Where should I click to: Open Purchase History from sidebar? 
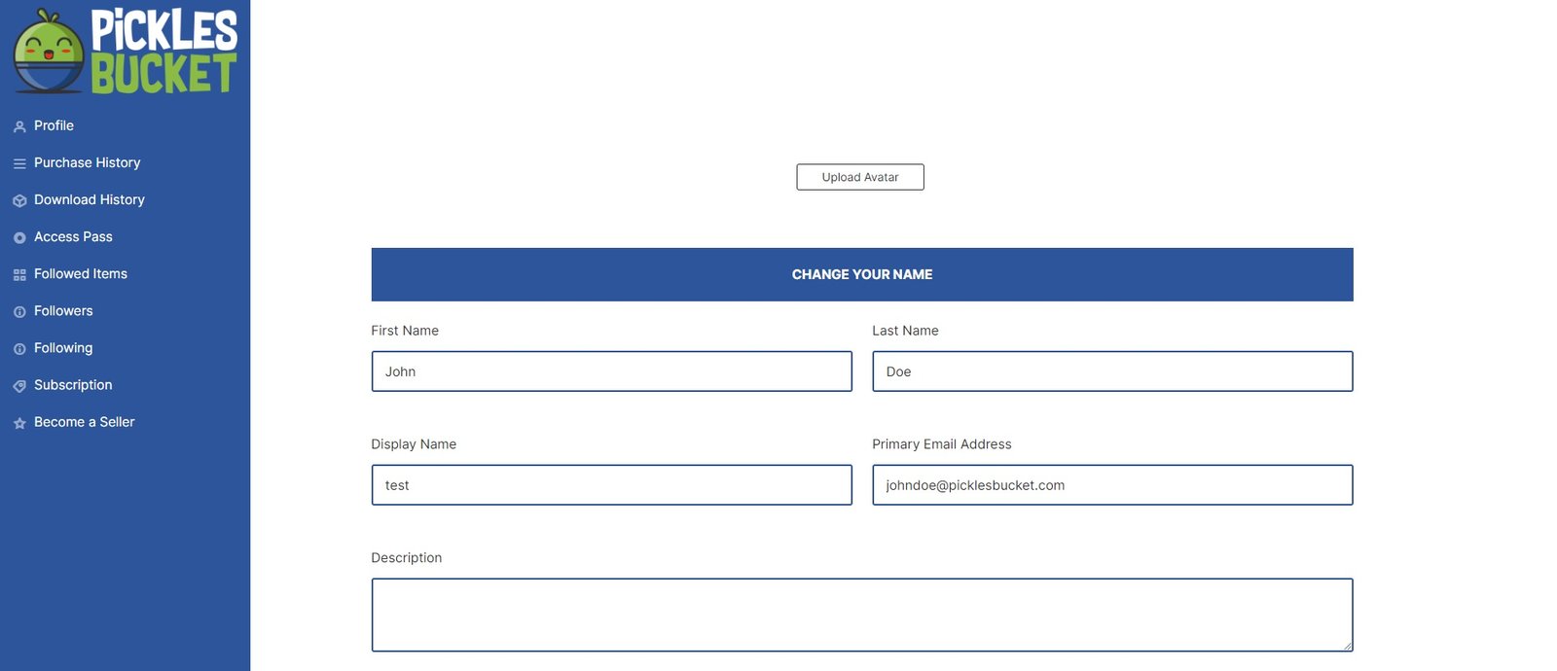87,162
